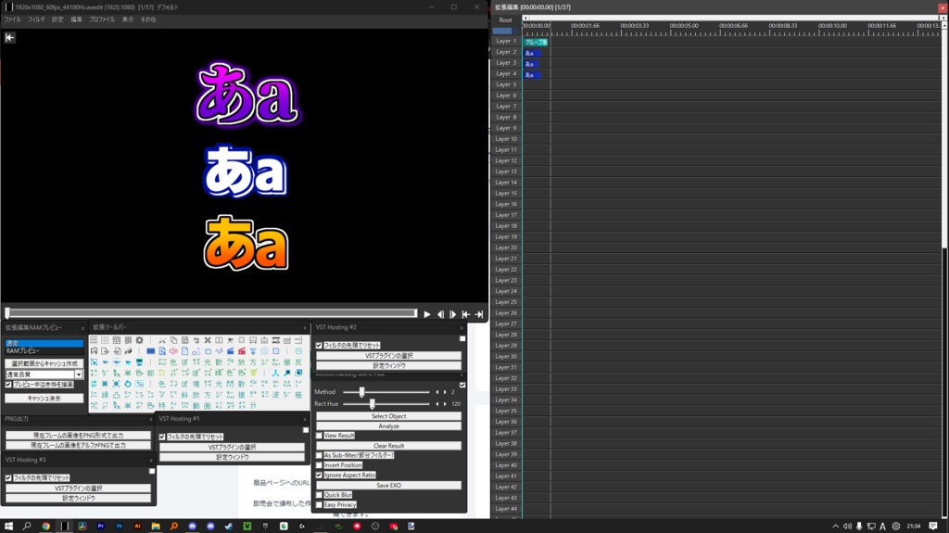
Task: Click preview frame seek bar
Action: [211, 313]
